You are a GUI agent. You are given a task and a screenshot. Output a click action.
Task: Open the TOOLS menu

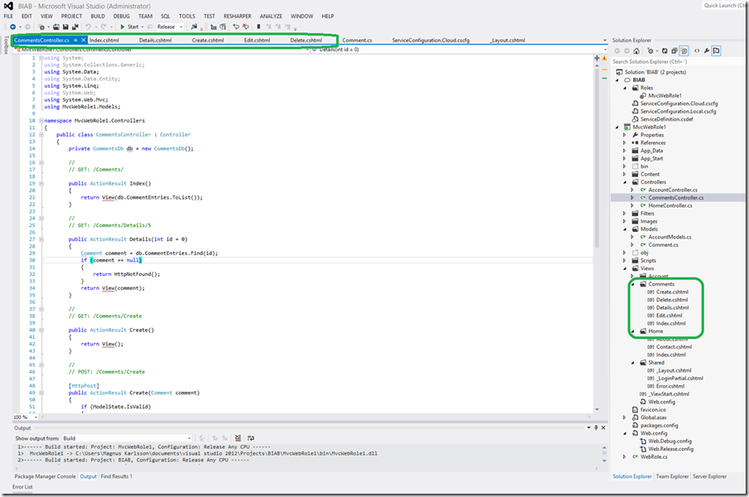point(186,17)
